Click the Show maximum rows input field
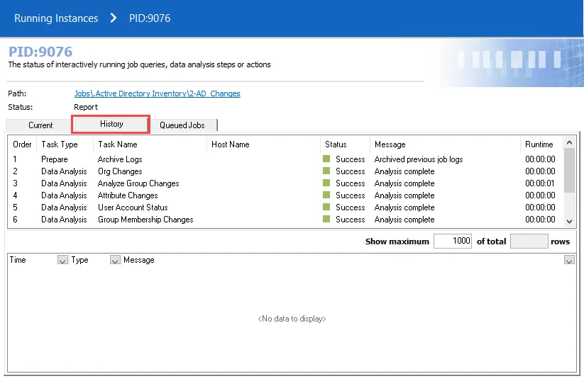584x381 pixels. coord(453,241)
